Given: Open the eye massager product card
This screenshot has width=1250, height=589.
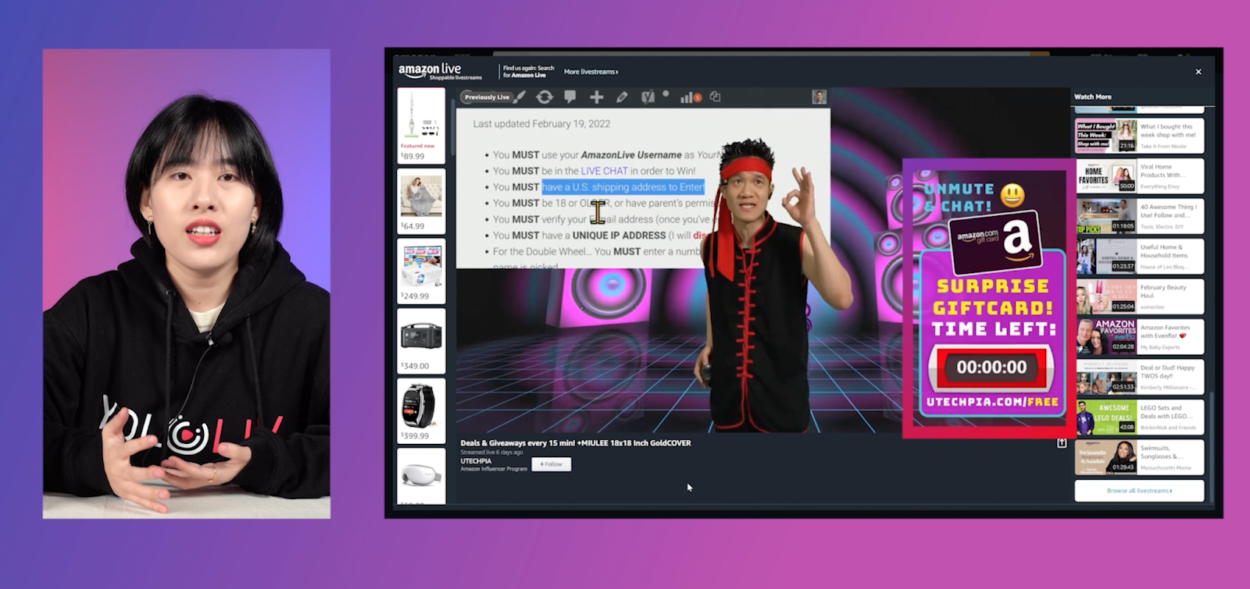Looking at the screenshot, I should pos(421,476).
